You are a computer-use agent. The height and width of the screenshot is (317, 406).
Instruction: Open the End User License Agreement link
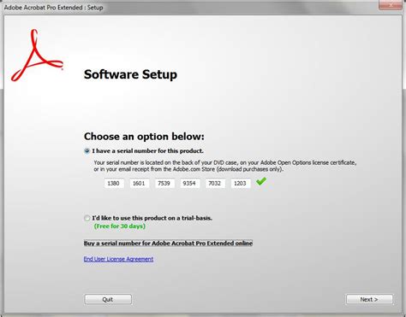pos(118,259)
